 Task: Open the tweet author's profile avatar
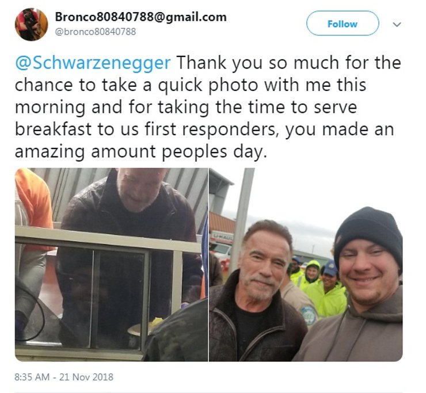click(x=31, y=24)
